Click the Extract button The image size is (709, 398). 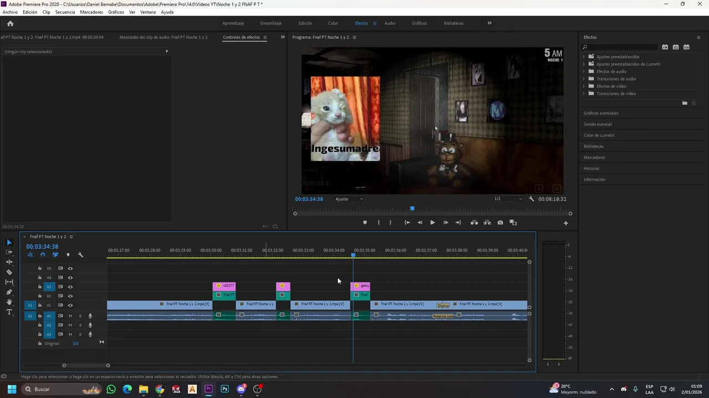pyautogui.click(x=487, y=223)
